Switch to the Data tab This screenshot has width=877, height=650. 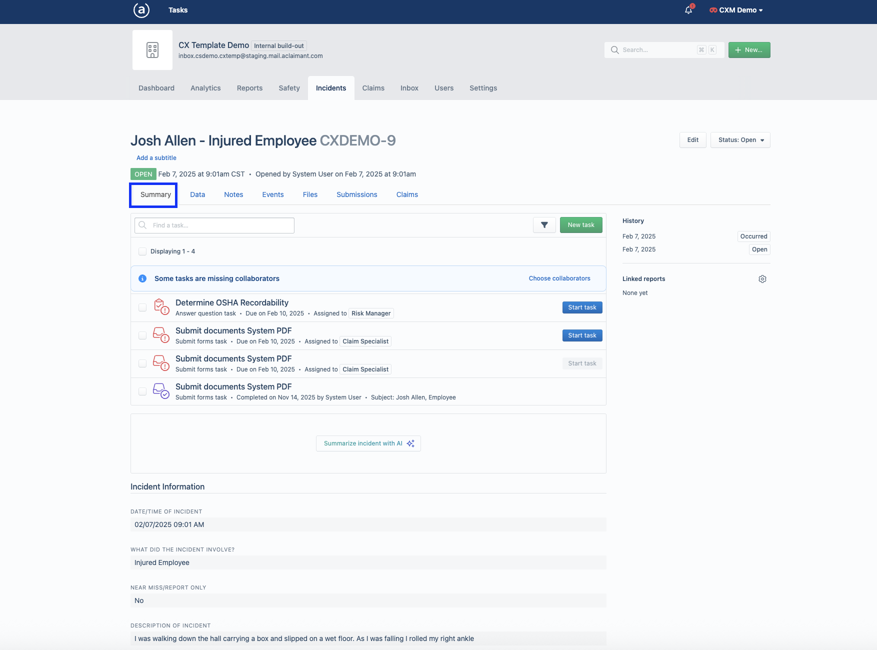[x=197, y=194]
